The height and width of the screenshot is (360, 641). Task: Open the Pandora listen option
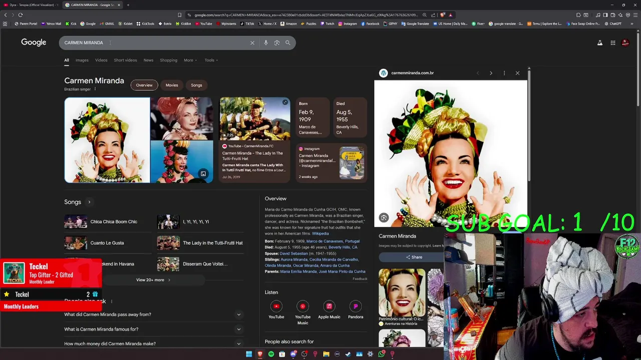coord(356,310)
